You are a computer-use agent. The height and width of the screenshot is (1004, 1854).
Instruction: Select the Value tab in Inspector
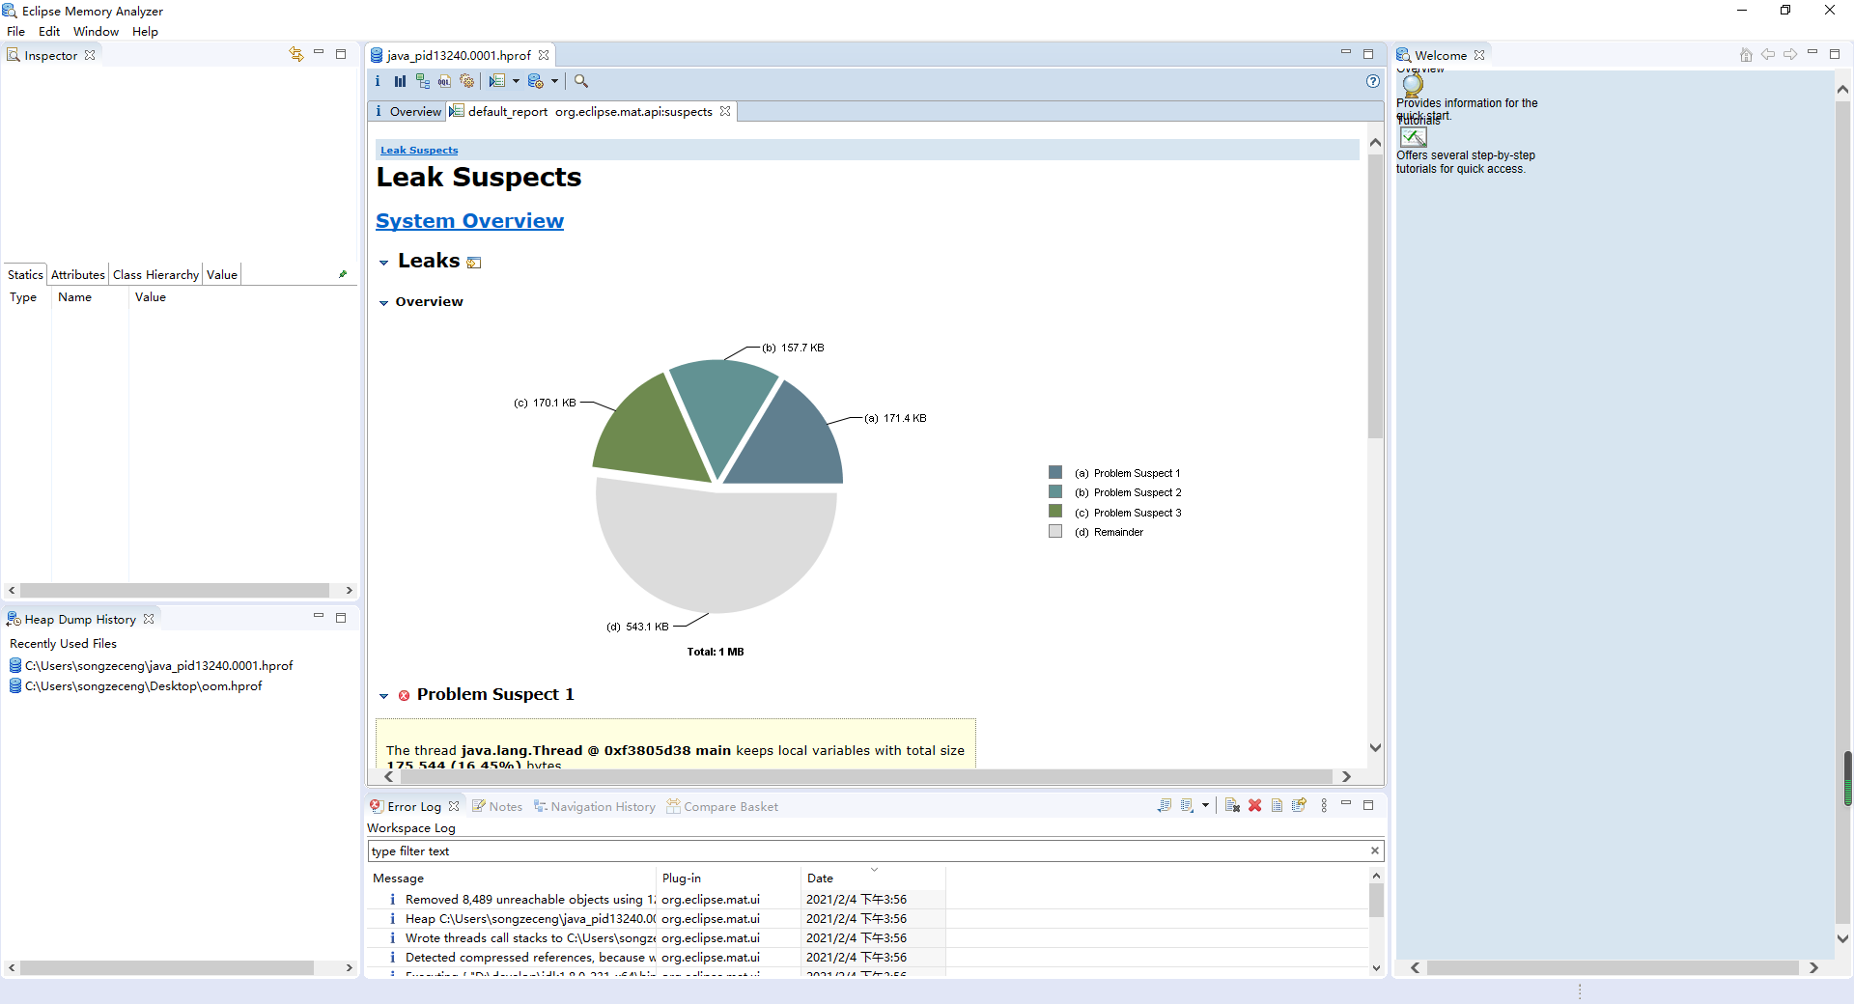(221, 274)
